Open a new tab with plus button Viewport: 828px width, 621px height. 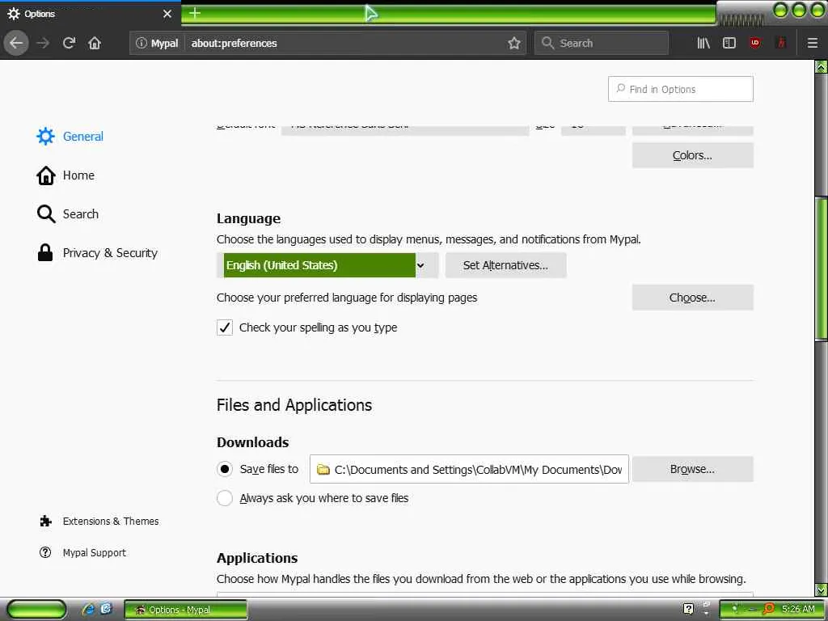194,13
